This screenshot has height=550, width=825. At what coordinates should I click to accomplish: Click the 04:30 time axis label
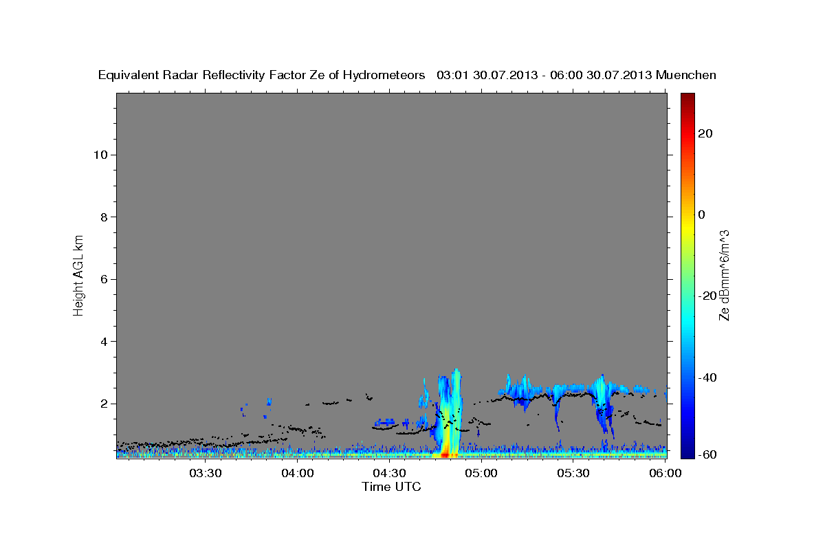pos(389,473)
